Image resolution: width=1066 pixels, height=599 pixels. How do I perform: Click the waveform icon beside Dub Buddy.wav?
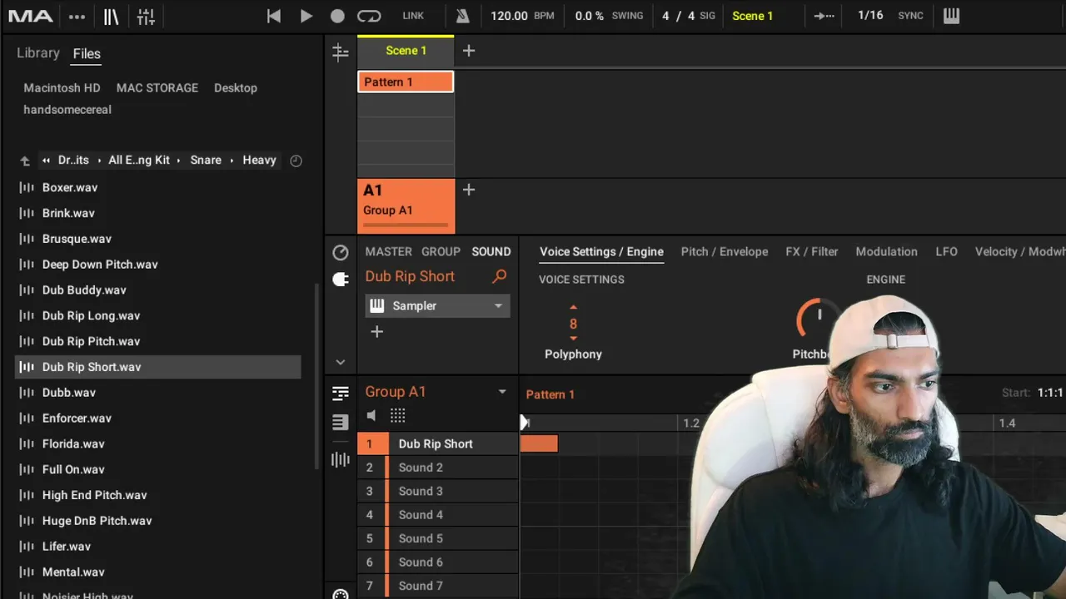click(27, 290)
